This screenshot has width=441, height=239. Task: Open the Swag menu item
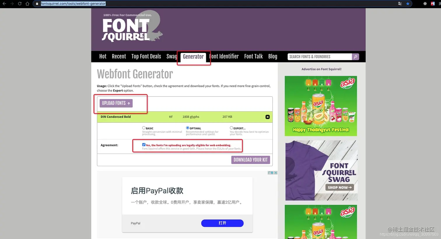coord(171,57)
